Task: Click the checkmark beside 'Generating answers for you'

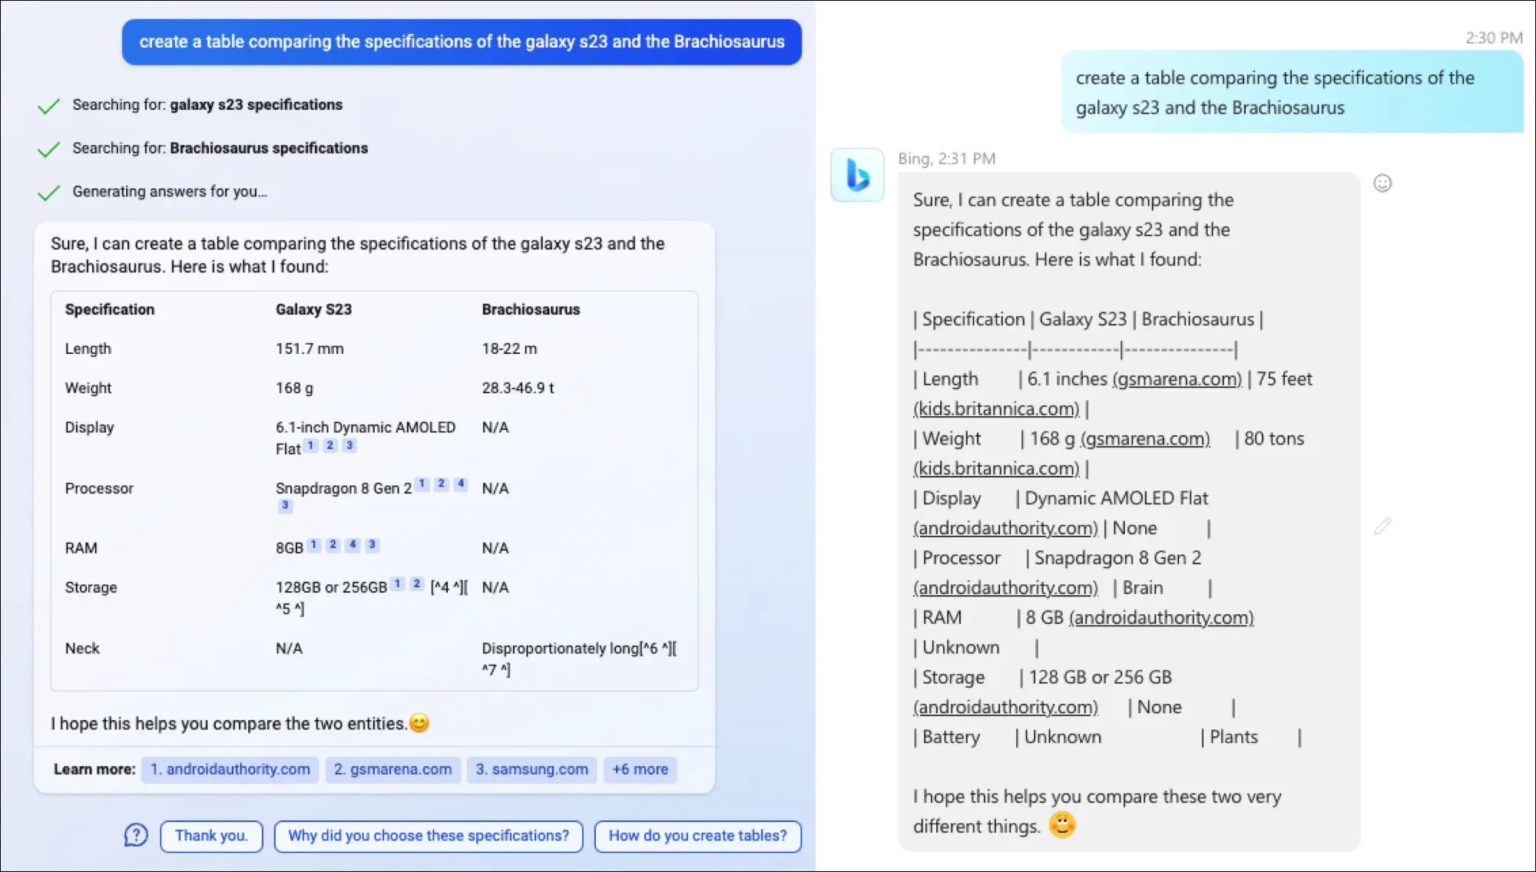Action: tap(48, 193)
